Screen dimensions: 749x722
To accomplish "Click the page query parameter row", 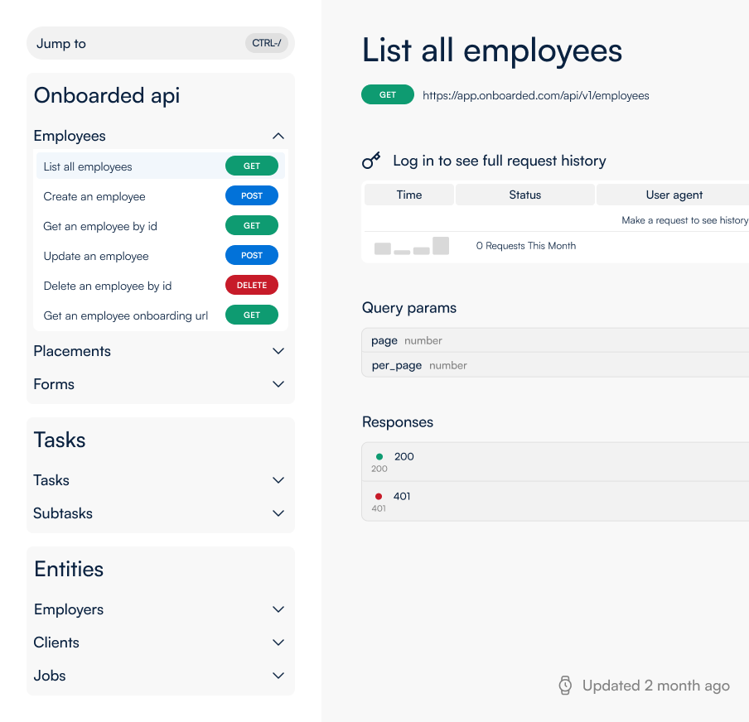I will (x=555, y=340).
